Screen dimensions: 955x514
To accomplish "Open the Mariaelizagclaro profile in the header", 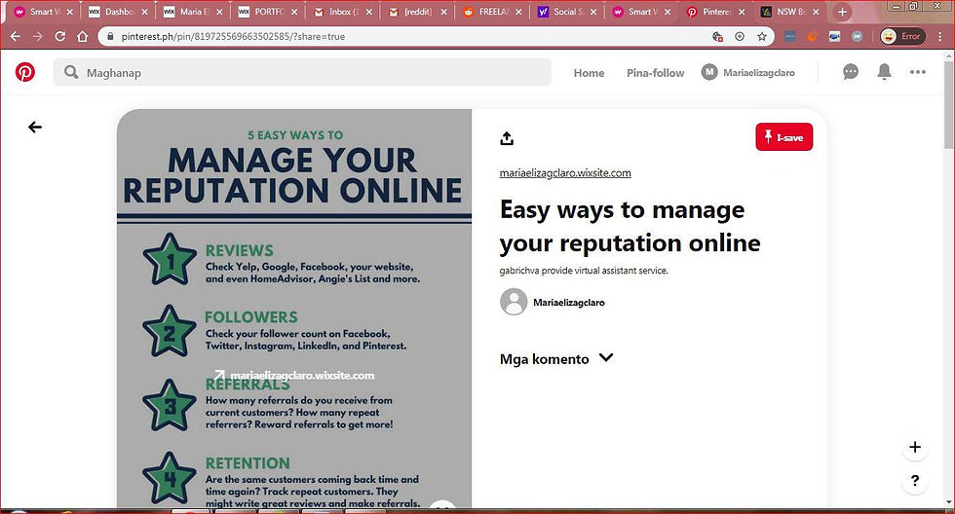I will [748, 72].
